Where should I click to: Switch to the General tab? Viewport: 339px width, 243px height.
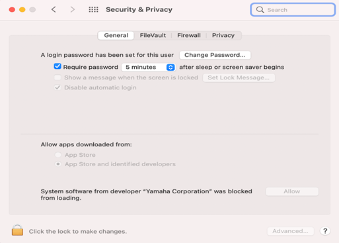click(x=116, y=35)
